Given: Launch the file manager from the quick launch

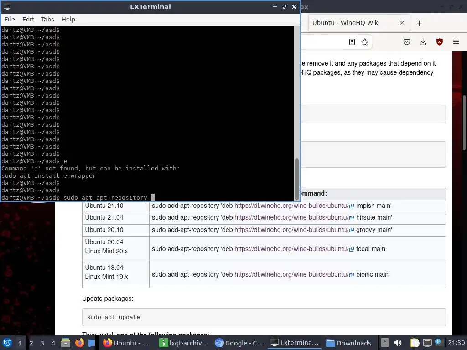Looking at the screenshot, I should coord(66,343).
